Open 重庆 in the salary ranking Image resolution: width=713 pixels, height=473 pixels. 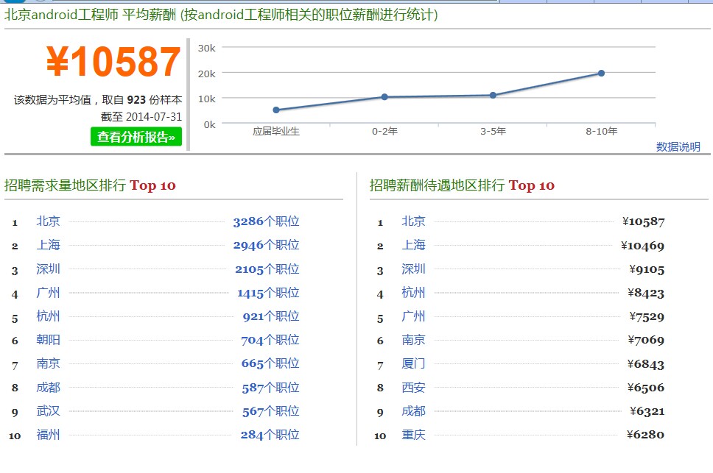click(x=413, y=435)
